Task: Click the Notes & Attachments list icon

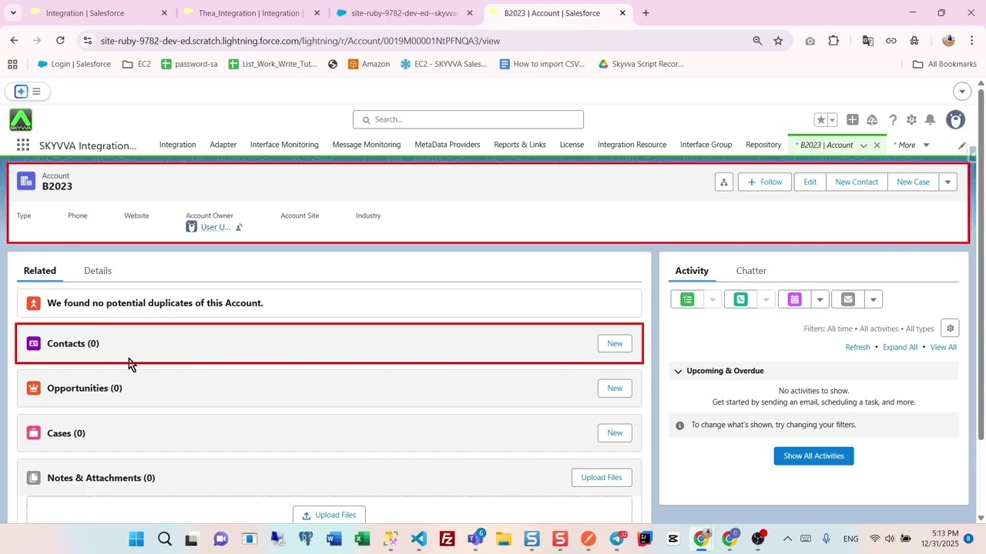Action: pos(33,478)
